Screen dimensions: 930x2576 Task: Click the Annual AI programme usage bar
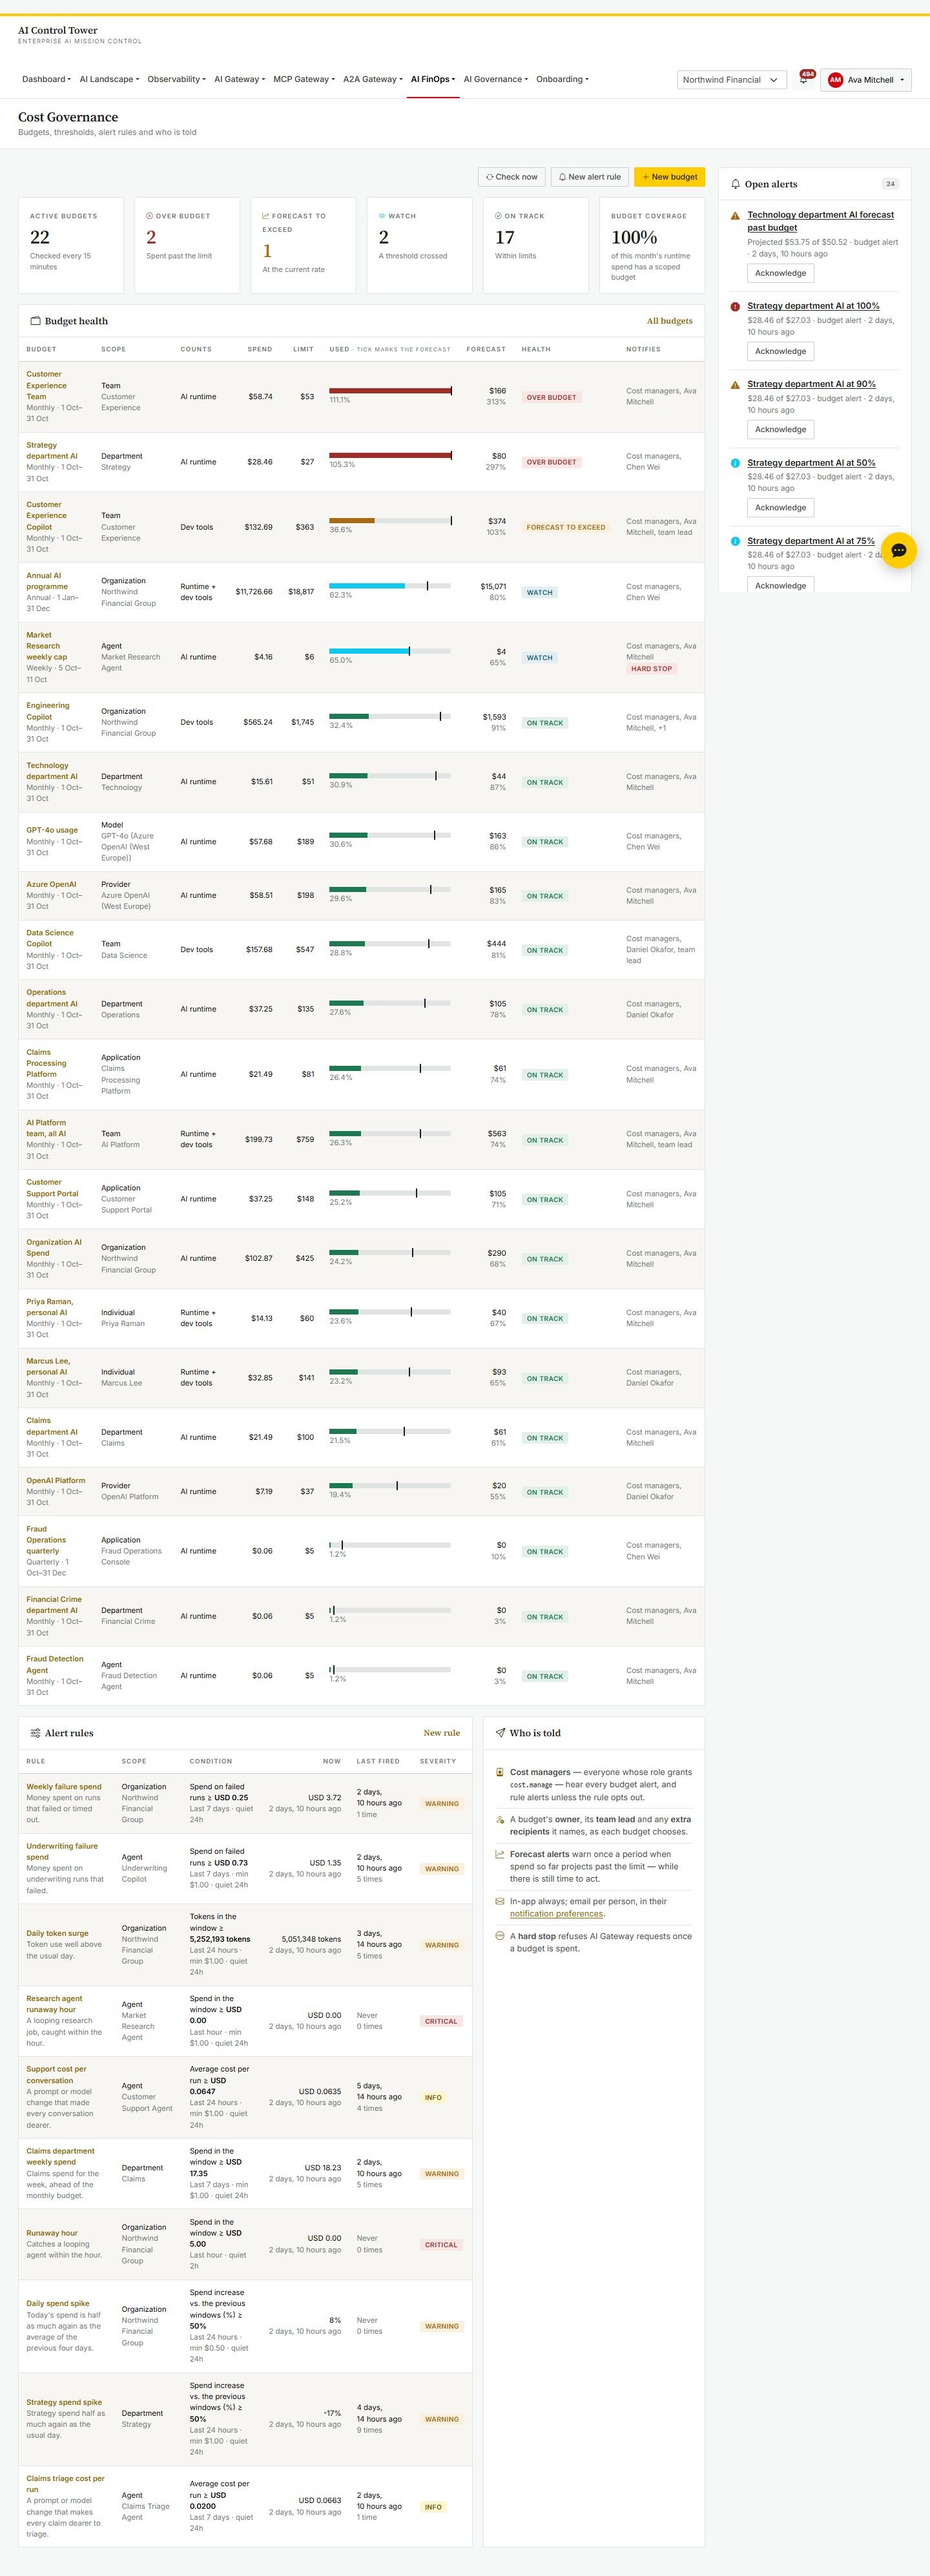(390, 586)
